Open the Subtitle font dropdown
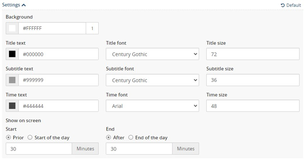 pos(153,80)
